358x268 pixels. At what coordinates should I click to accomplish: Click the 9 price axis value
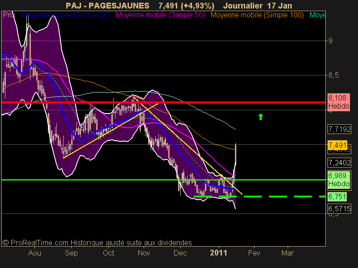pos(330,41)
